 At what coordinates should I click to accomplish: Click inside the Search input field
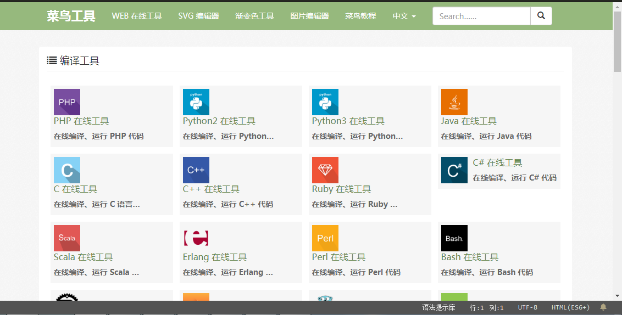point(481,16)
